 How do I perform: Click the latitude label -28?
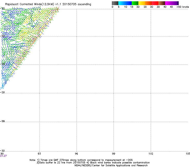2,121
